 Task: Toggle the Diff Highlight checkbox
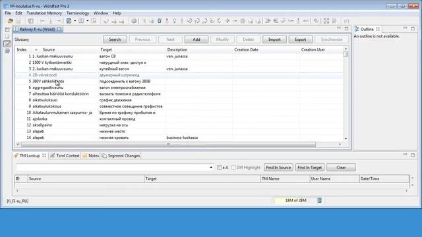233,167
